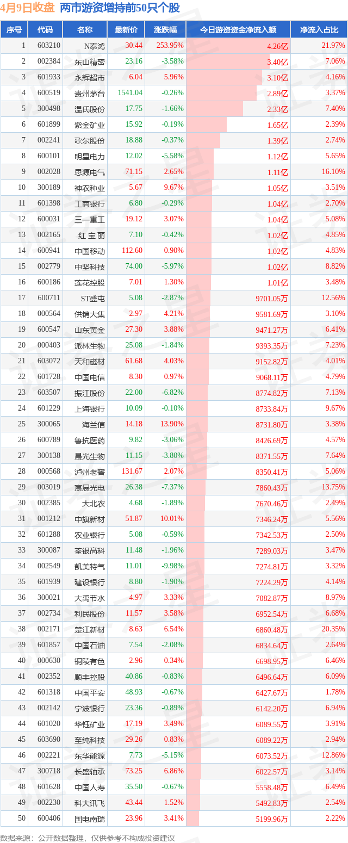Click price 17.19 of 华钰矿业
The width and height of the screenshot is (348, 843).
click(x=134, y=724)
